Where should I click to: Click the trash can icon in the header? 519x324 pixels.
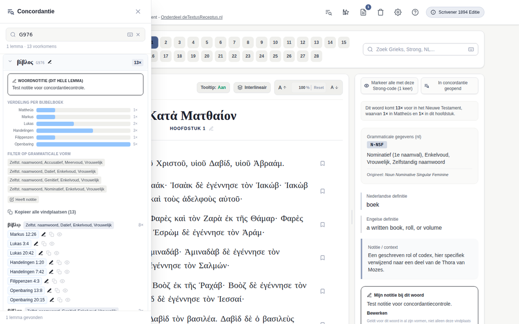click(x=380, y=12)
